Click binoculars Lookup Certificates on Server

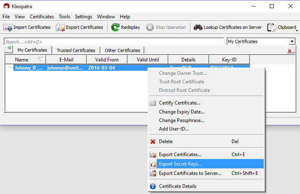click(x=227, y=28)
